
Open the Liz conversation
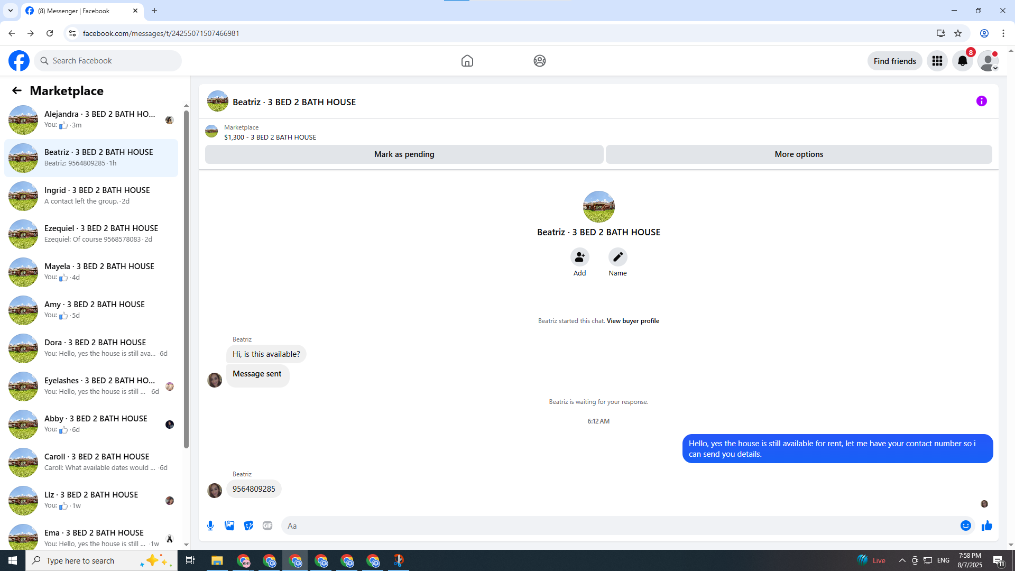tap(91, 500)
